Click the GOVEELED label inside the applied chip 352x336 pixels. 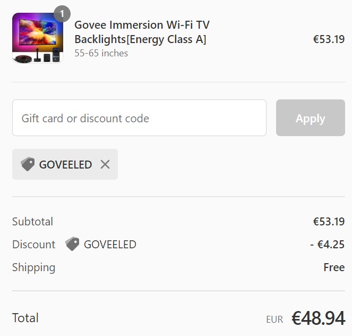pos(65,164)
